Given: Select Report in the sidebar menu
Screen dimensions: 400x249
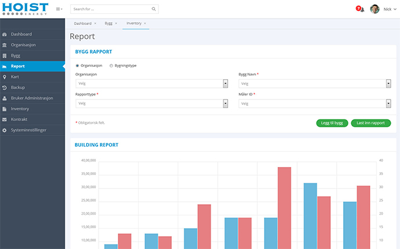Looking at the screenshot, I should [33, 66].
